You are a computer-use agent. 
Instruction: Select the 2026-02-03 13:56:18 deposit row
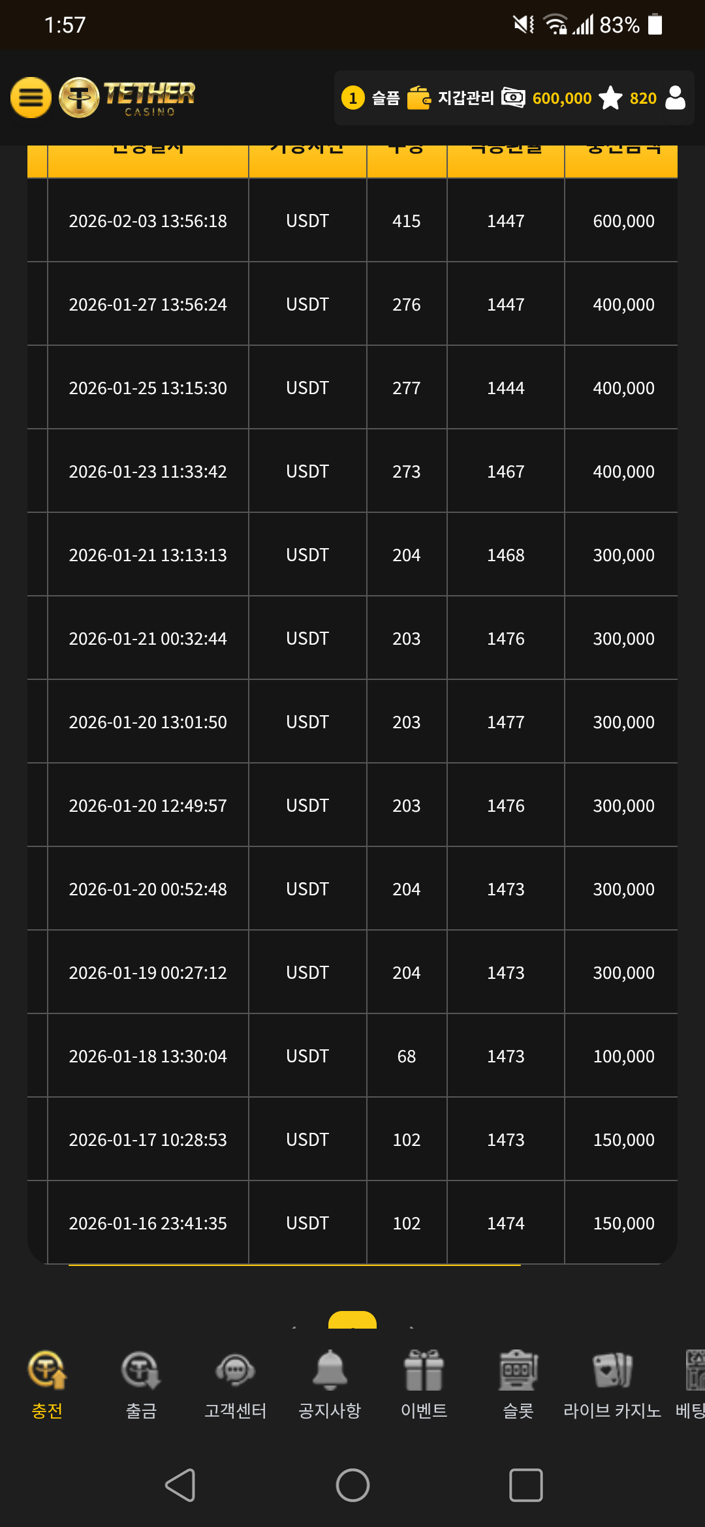click(352, 221)
